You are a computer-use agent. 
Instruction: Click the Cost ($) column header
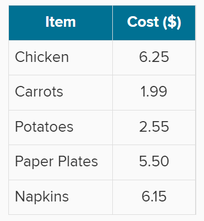click(154, 23)
